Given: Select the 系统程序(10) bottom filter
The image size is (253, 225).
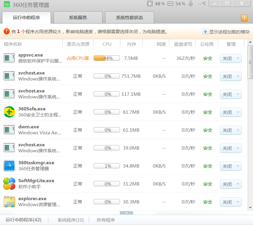Looking at the screenshot, I should (x=71, y=220).
